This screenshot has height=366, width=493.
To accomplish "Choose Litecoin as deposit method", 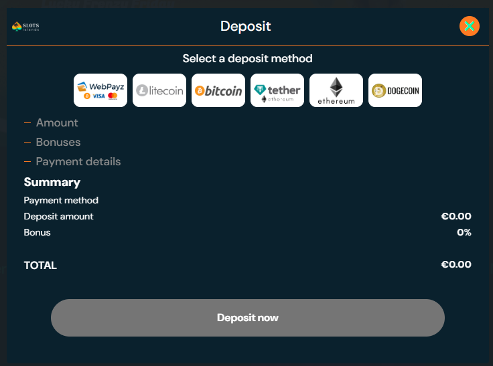I will click(x=159, y=90).
